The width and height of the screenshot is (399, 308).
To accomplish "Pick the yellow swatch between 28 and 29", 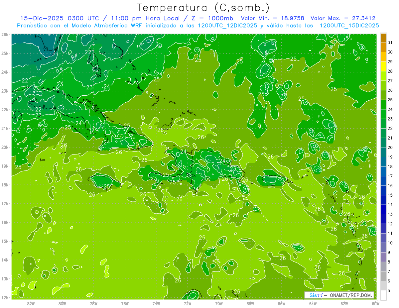I will coord(383,66).
